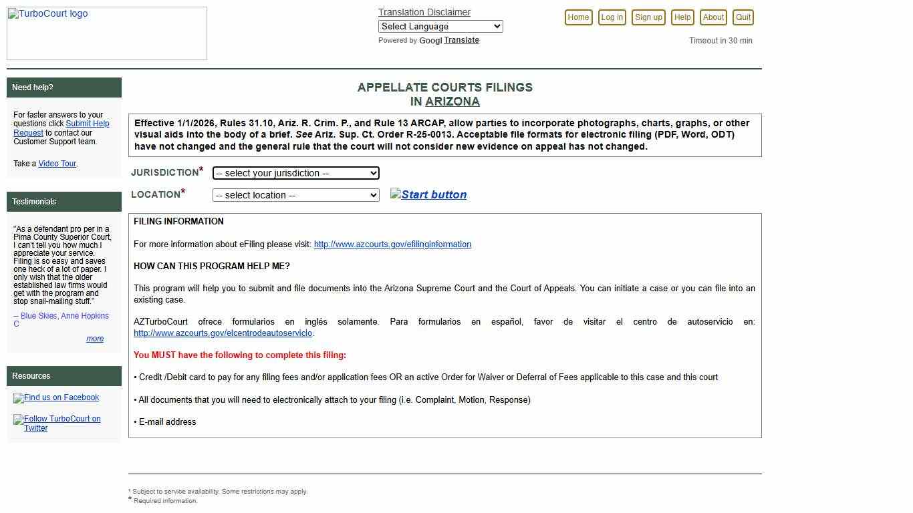
Task: Open the eFiling information link
Action: coord(392,244)
